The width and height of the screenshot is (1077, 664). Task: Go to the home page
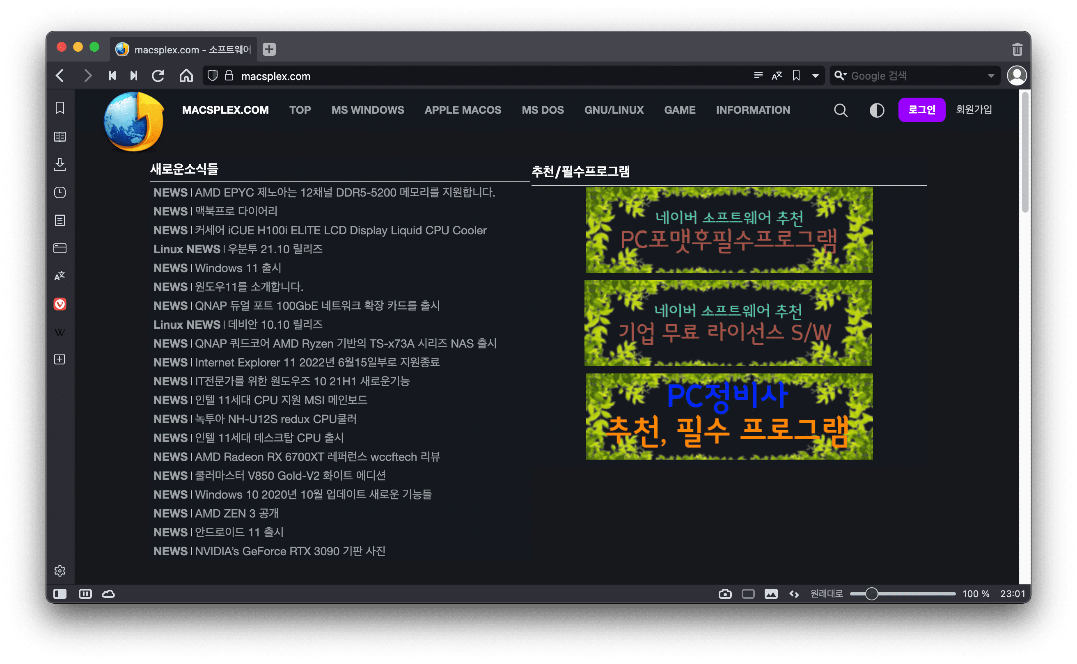point(186,76)
